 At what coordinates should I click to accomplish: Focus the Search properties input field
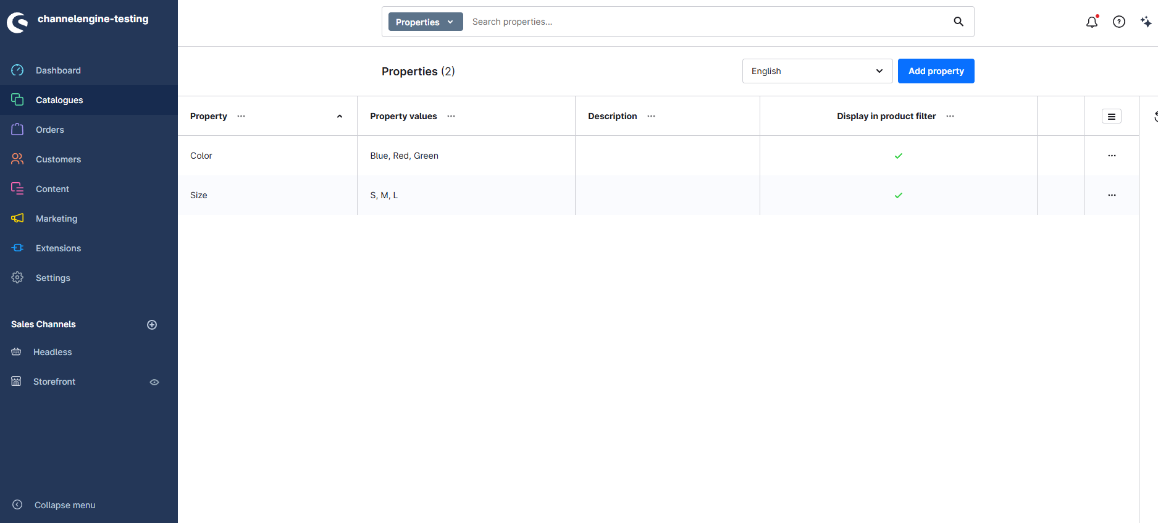[x=707, y=22]
